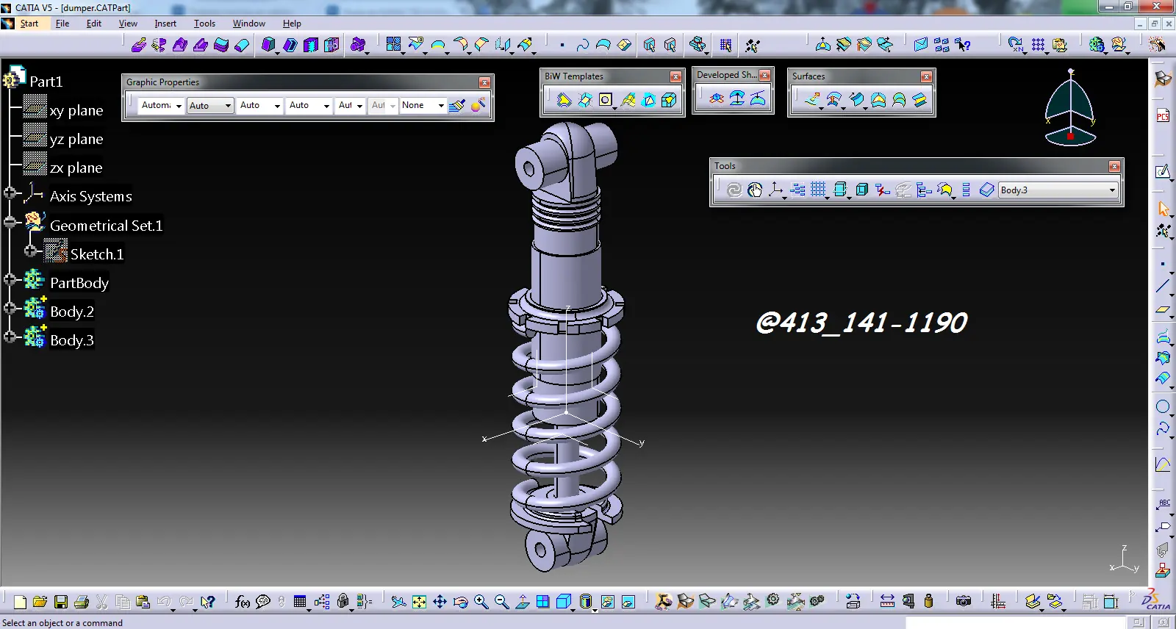The height and width of the screenshot is (629, 1176).
Task: Expand the Sketch.1 tree node
Action: (x=30, y=251)
